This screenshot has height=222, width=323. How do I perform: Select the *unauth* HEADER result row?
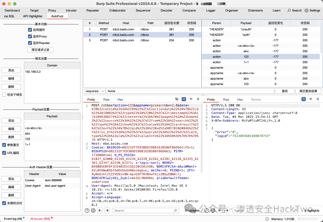pyautogui.click(x=261, y=29)
